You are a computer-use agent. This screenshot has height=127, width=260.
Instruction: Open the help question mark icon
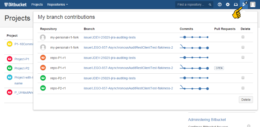[x=220, y=5]
